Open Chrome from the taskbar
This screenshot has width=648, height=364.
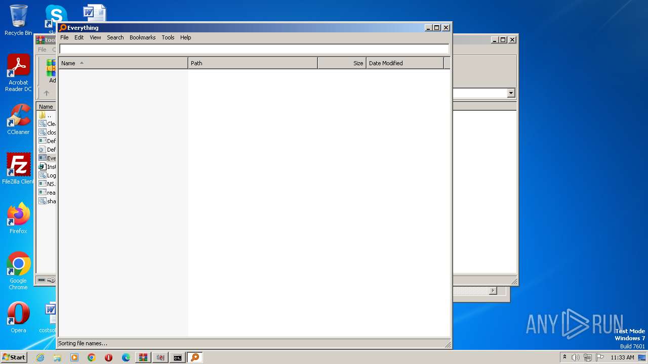[92, 357]
